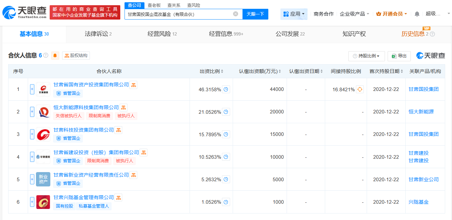
Task: Sort by 首次持股日期 column
Action: 386,71
